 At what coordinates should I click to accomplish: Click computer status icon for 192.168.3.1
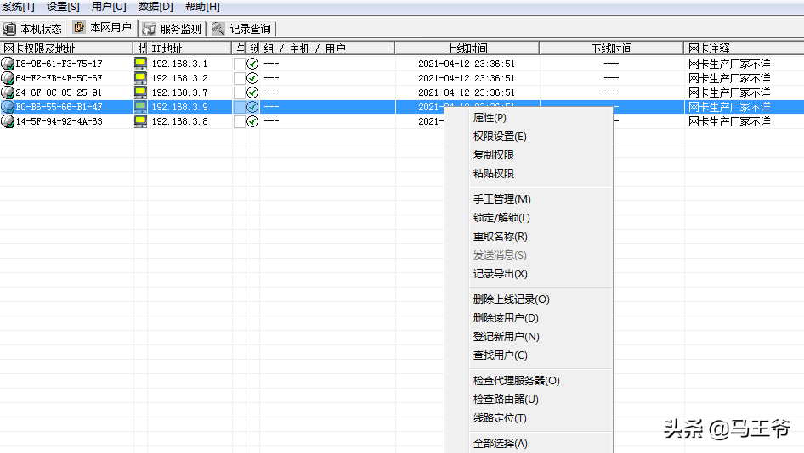[140, 64]
